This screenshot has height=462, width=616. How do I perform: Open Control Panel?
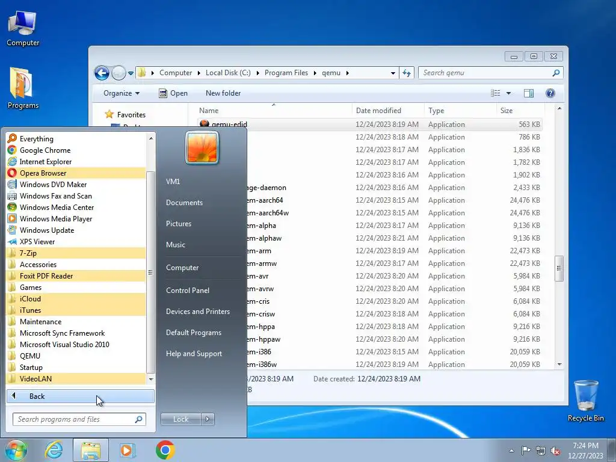tap(188, 291)
